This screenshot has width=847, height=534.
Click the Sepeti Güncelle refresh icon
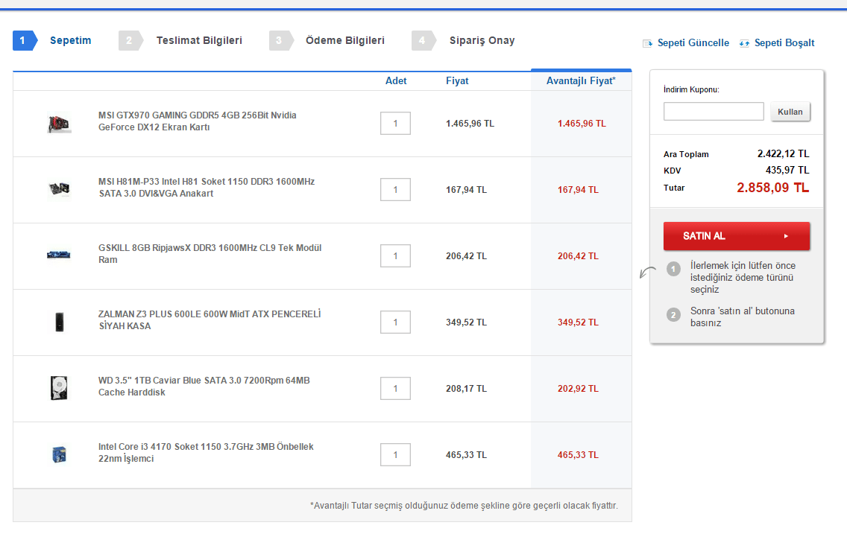pyautogui.click(x=647, y=43)
